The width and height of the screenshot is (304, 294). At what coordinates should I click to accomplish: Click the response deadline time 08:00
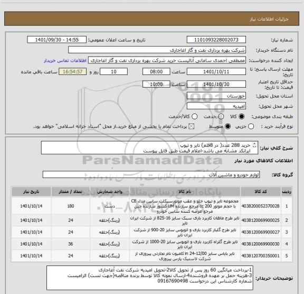point(156,72)
